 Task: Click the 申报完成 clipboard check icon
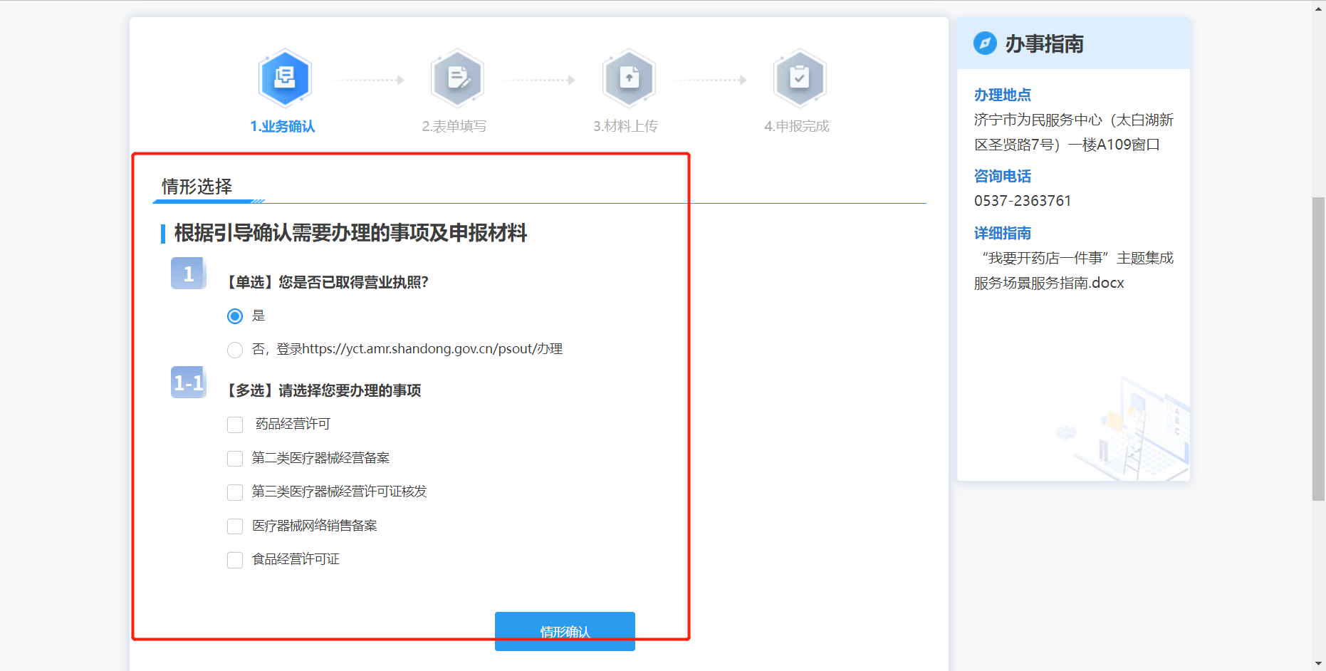799,78
